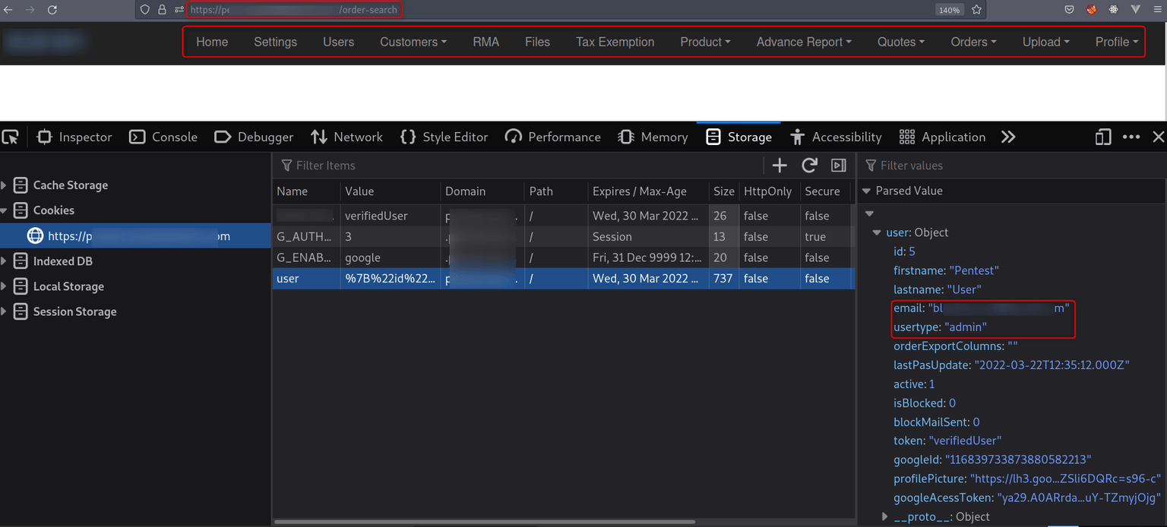Expand the __proto__ Object entry
Screen dimensions: 1167x527
884,516
